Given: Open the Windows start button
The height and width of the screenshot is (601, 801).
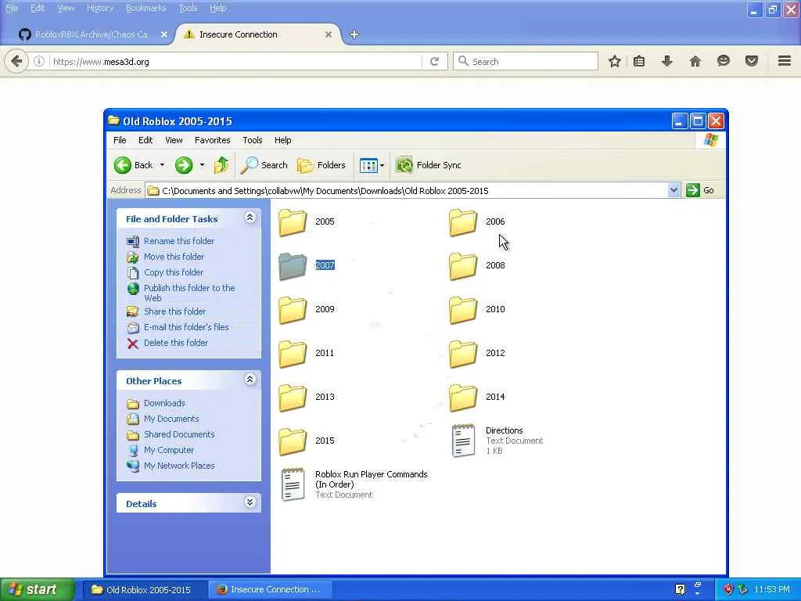Looking at the screenshot, I should 37,589.
